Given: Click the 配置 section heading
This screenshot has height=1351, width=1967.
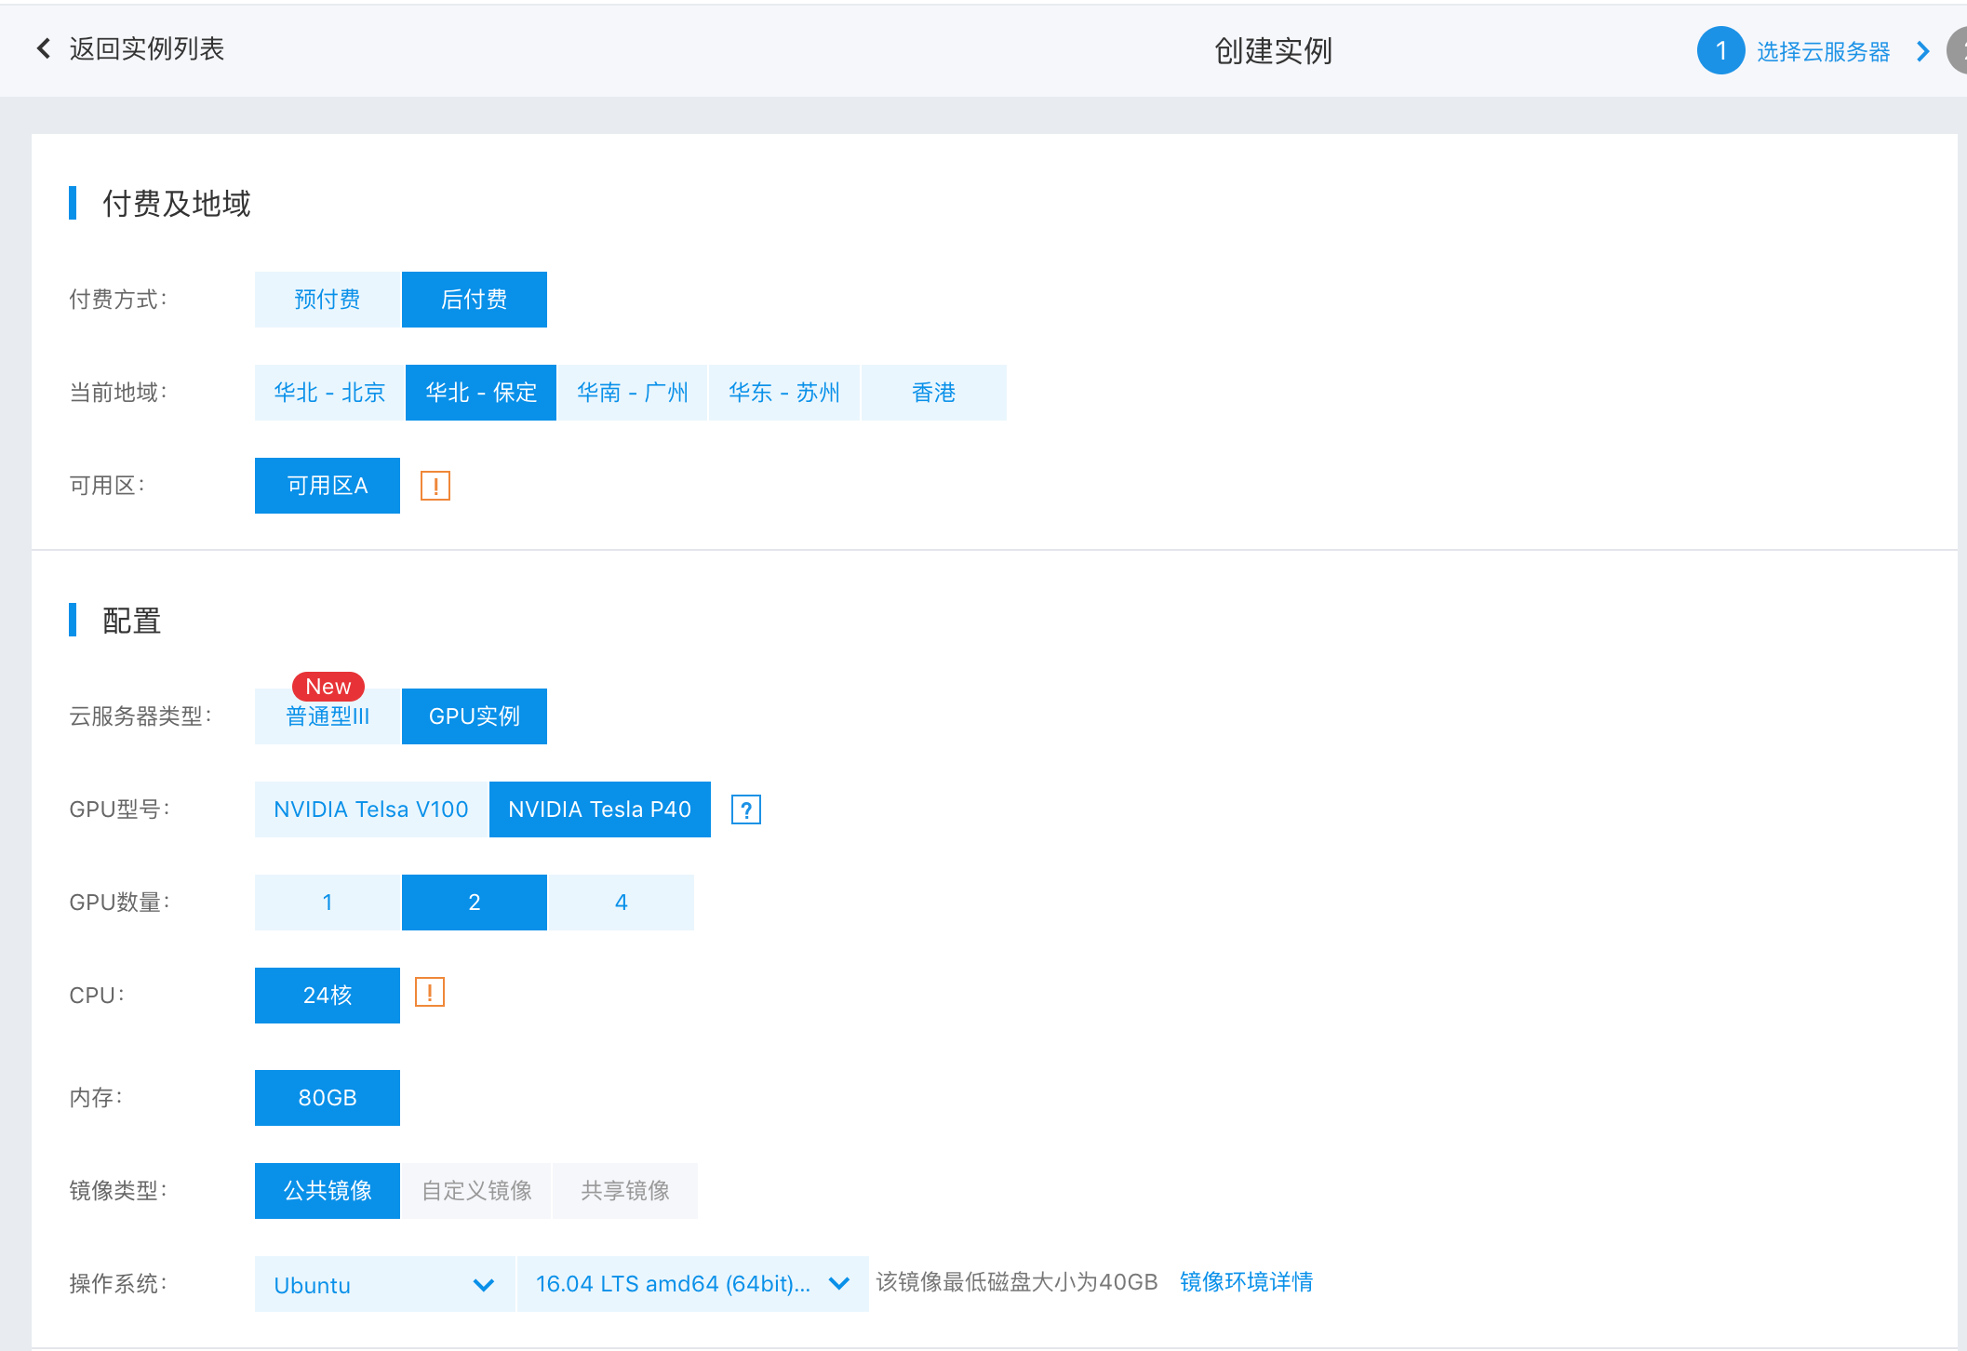Looking at the screenshot, I should click(132, 621).
